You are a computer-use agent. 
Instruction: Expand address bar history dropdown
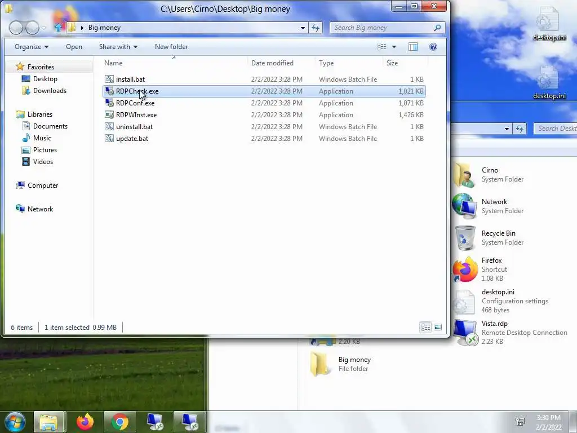pyautogui.click(x=303, y=28)
